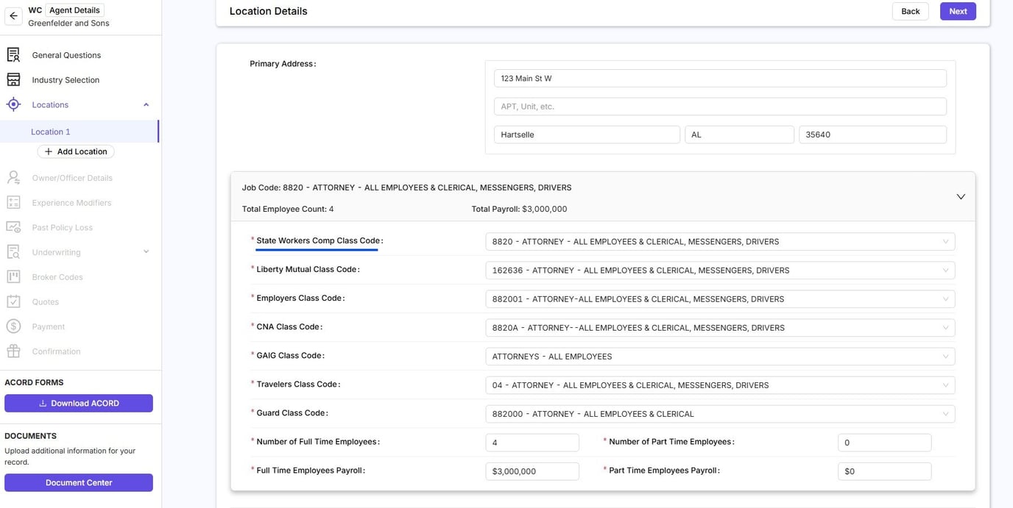The height and width of the screenshot is (508, 1013).
Task: Open State Workers Comp Class Code dropdown
Action: pos(720,241)
